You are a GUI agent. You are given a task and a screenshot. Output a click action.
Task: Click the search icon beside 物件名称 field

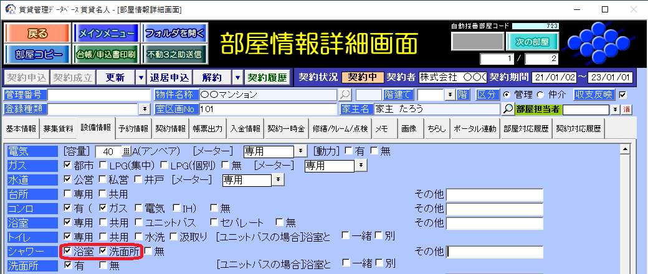click(345, 95)
